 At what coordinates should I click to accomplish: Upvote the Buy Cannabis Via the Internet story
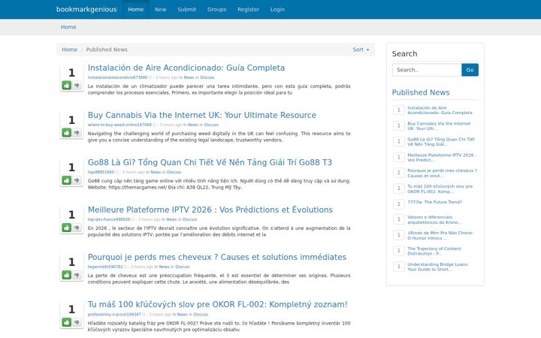pyautogui.click(x=67, y=132)
